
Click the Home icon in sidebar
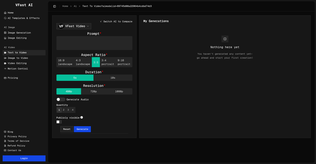tap(5, 13)
